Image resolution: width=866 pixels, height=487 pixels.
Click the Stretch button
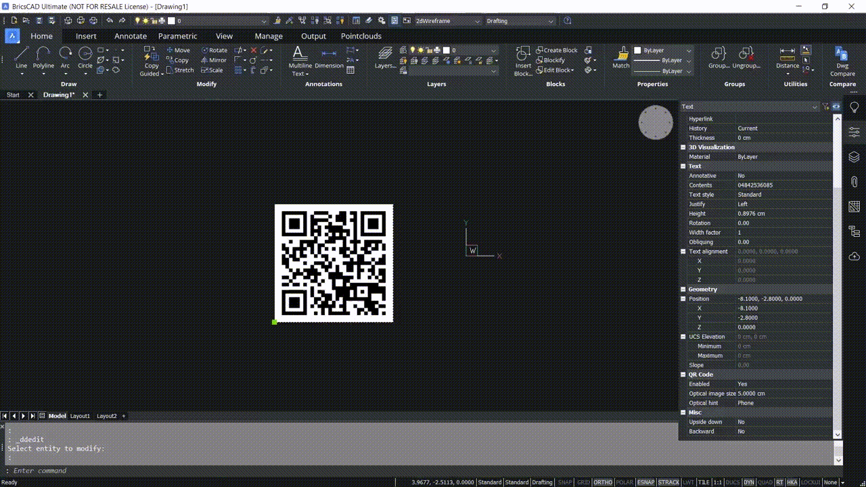pos(180,70)
